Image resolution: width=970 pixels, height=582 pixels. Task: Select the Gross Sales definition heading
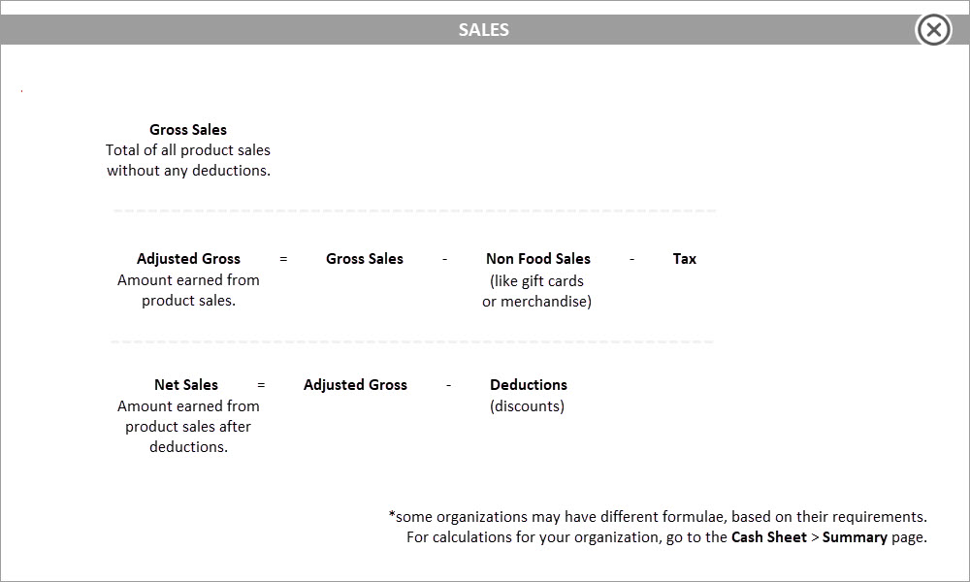188,129
